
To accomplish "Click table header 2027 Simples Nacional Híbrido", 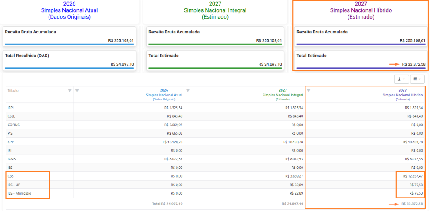I will pyautogui.click(x=403, y=95).
